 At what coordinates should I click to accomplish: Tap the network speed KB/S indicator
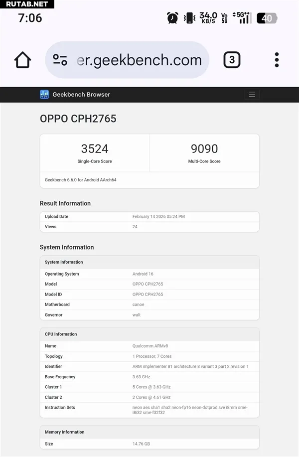tap(208, 18)
